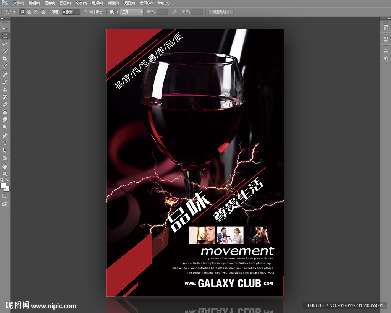Click the 调整边缘 button
Image resolution: width=391 pixels, height=313 pixels.
point(221,12)
